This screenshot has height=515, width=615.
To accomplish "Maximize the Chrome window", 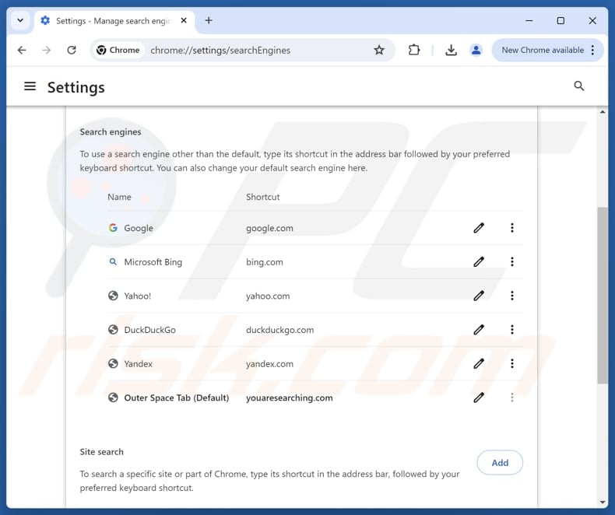I will point(561,20).
